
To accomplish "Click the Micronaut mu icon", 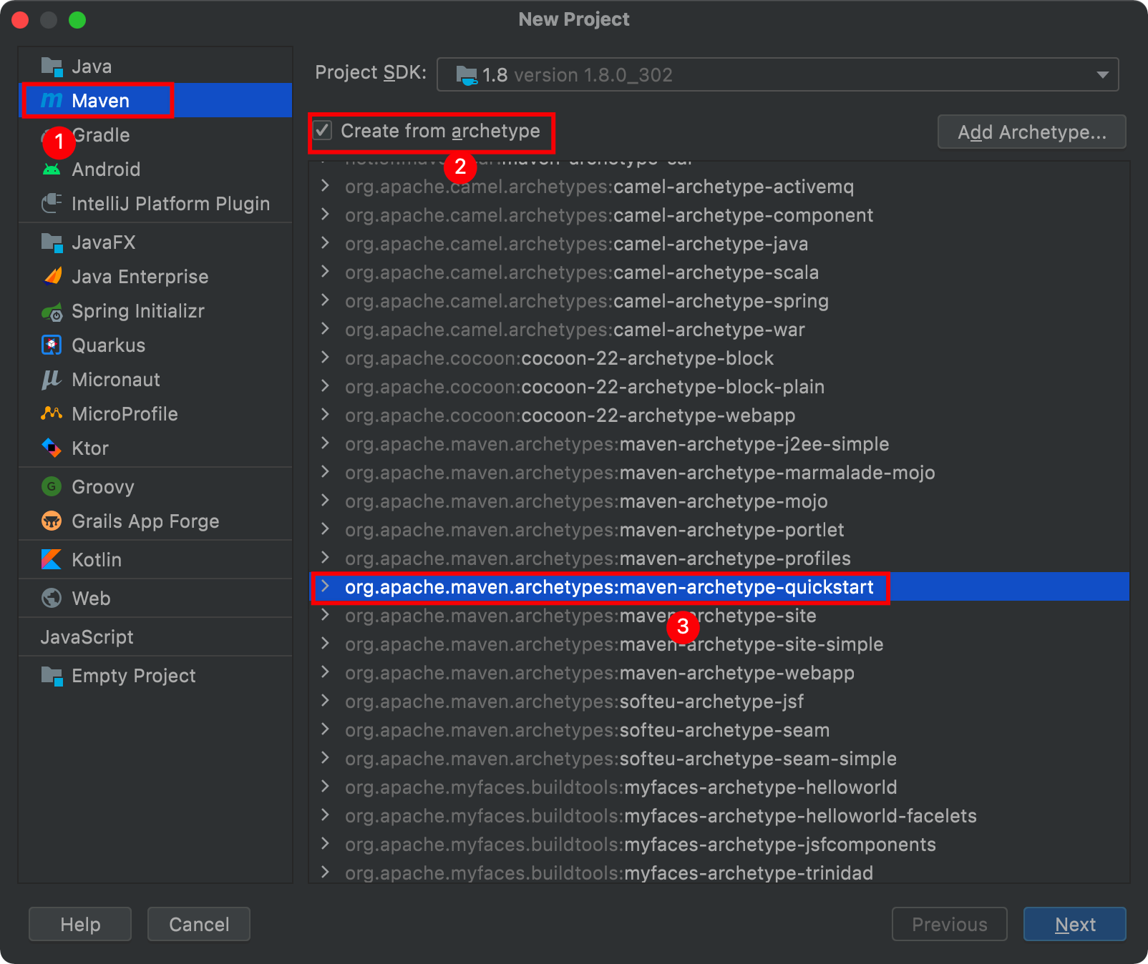I will [x=52, y=380].
